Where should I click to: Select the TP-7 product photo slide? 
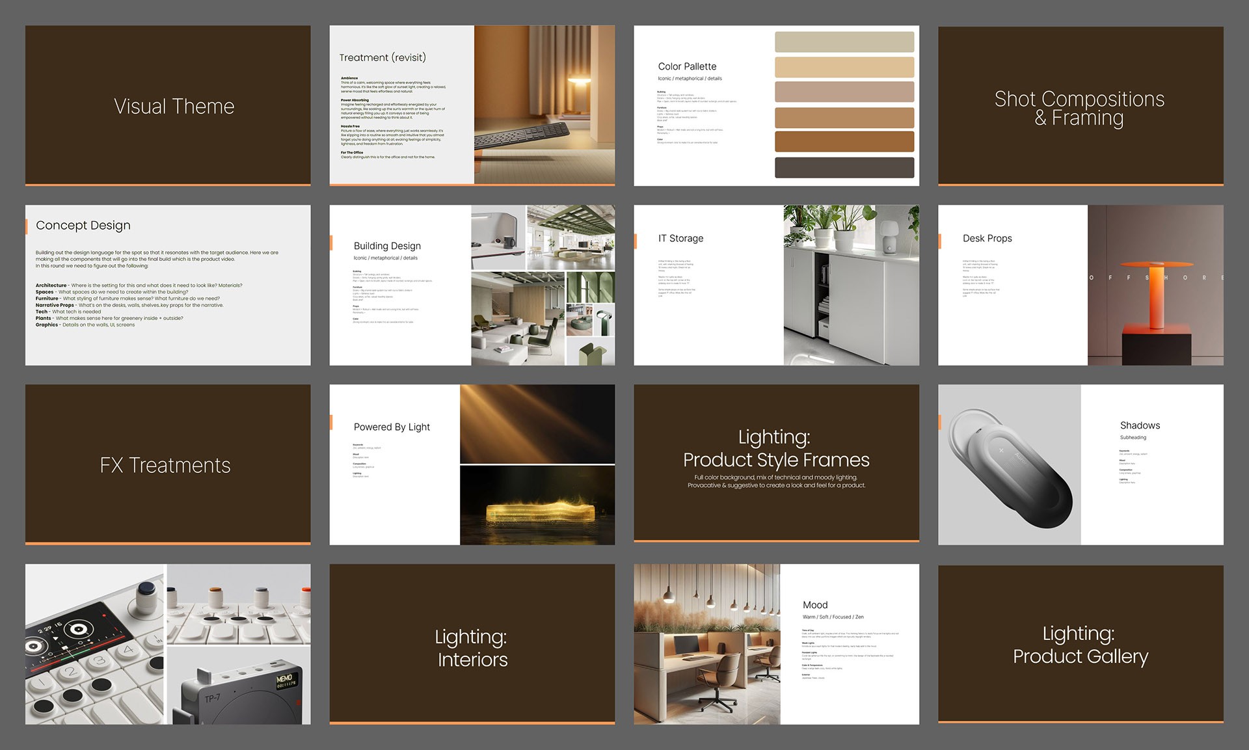[x=168, y=644]
